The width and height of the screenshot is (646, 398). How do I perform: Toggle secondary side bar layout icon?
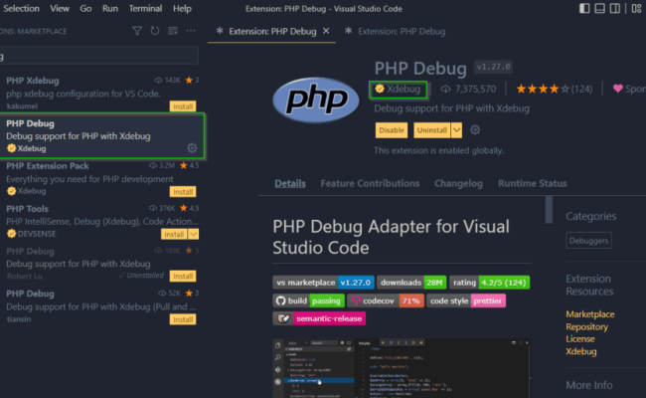click(x=614, y=8)
